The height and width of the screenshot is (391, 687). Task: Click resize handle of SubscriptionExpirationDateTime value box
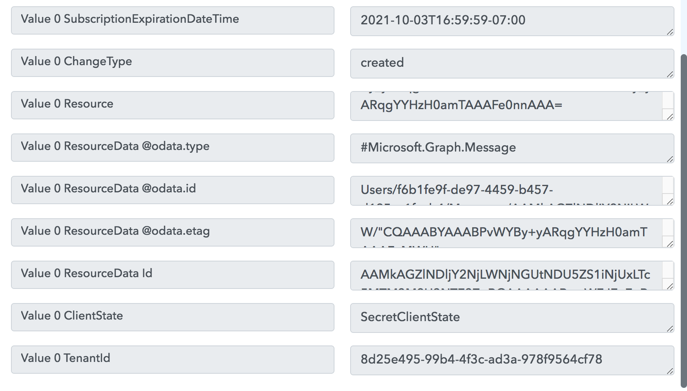click(x=670, y=32)
